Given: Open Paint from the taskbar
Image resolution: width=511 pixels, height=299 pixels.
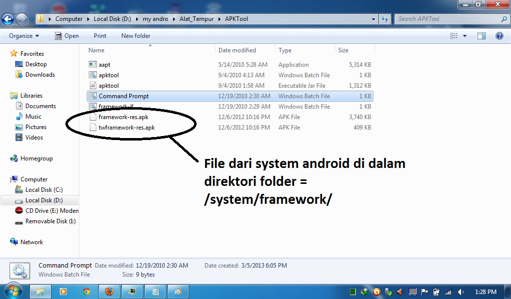Looking at the screenshot, I should [178, 292].
